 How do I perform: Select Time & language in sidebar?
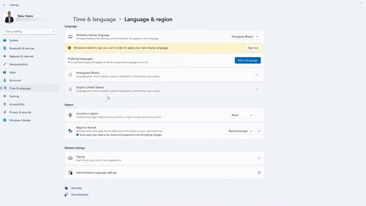click(x=30, y=88)
